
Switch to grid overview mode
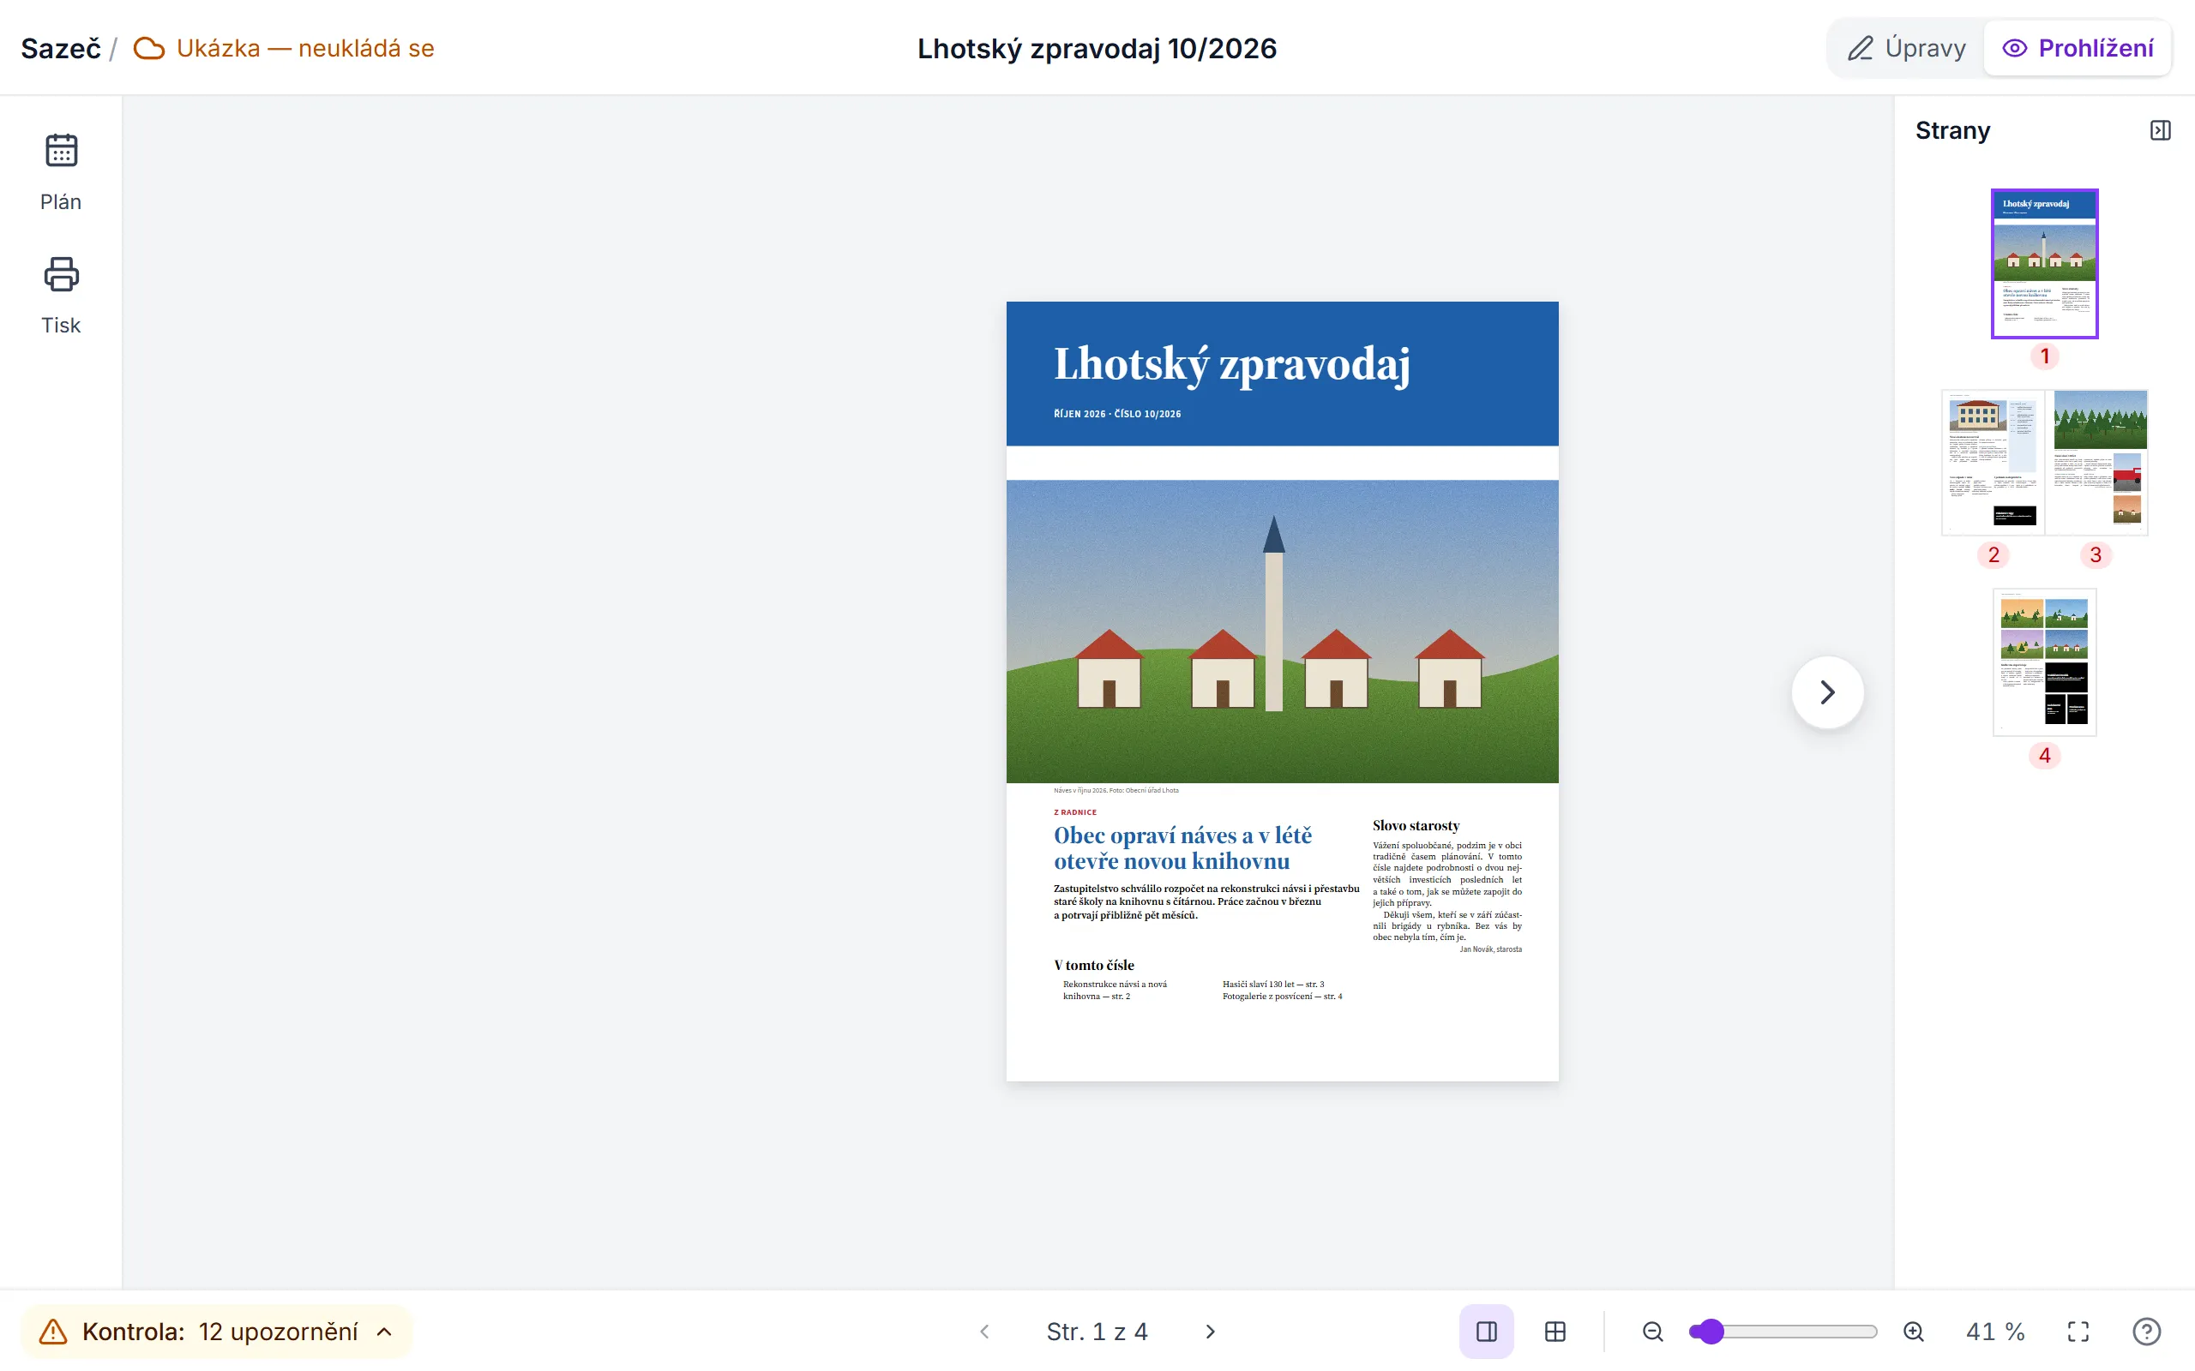[x=1555, y=1331]
